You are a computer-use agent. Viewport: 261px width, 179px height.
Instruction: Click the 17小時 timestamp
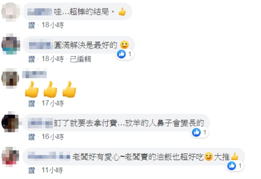tap(53, 103)
